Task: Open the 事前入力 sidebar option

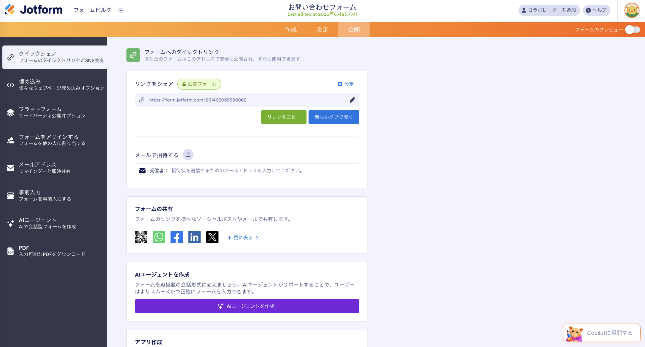Action: [55, 196]
